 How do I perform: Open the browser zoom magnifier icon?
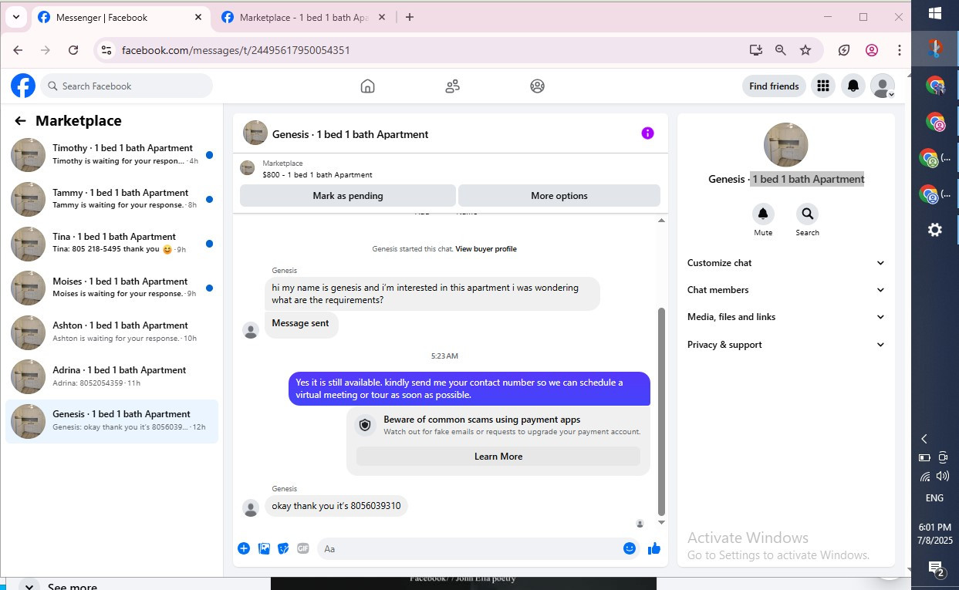[x=781, y=50]
